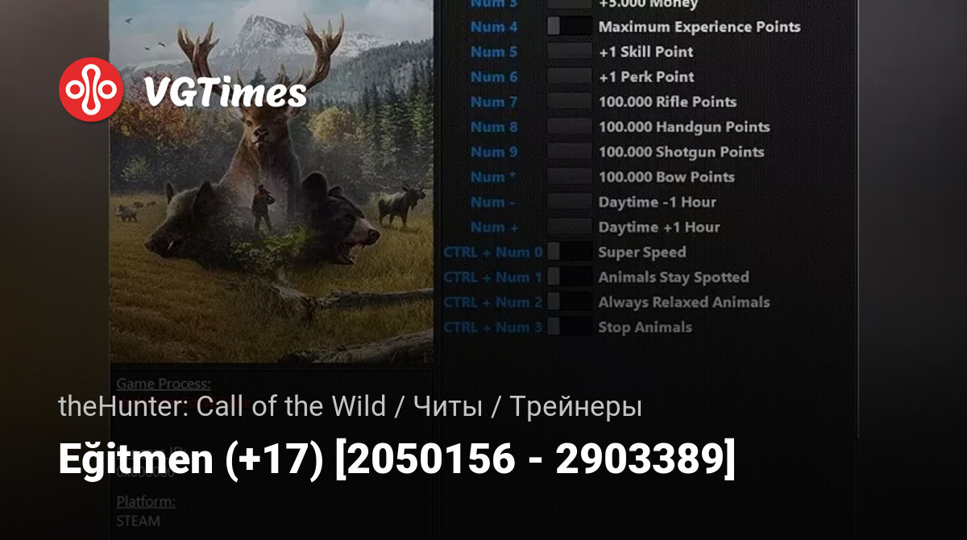The height and width of the screenshot is (540, 967).
Task: Activate Daytime +1 Hour toggle
Action: [570, 226]
